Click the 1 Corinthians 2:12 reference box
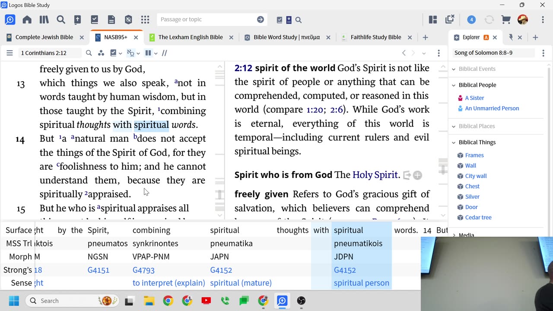553x311 pixels. pos(49,53)
